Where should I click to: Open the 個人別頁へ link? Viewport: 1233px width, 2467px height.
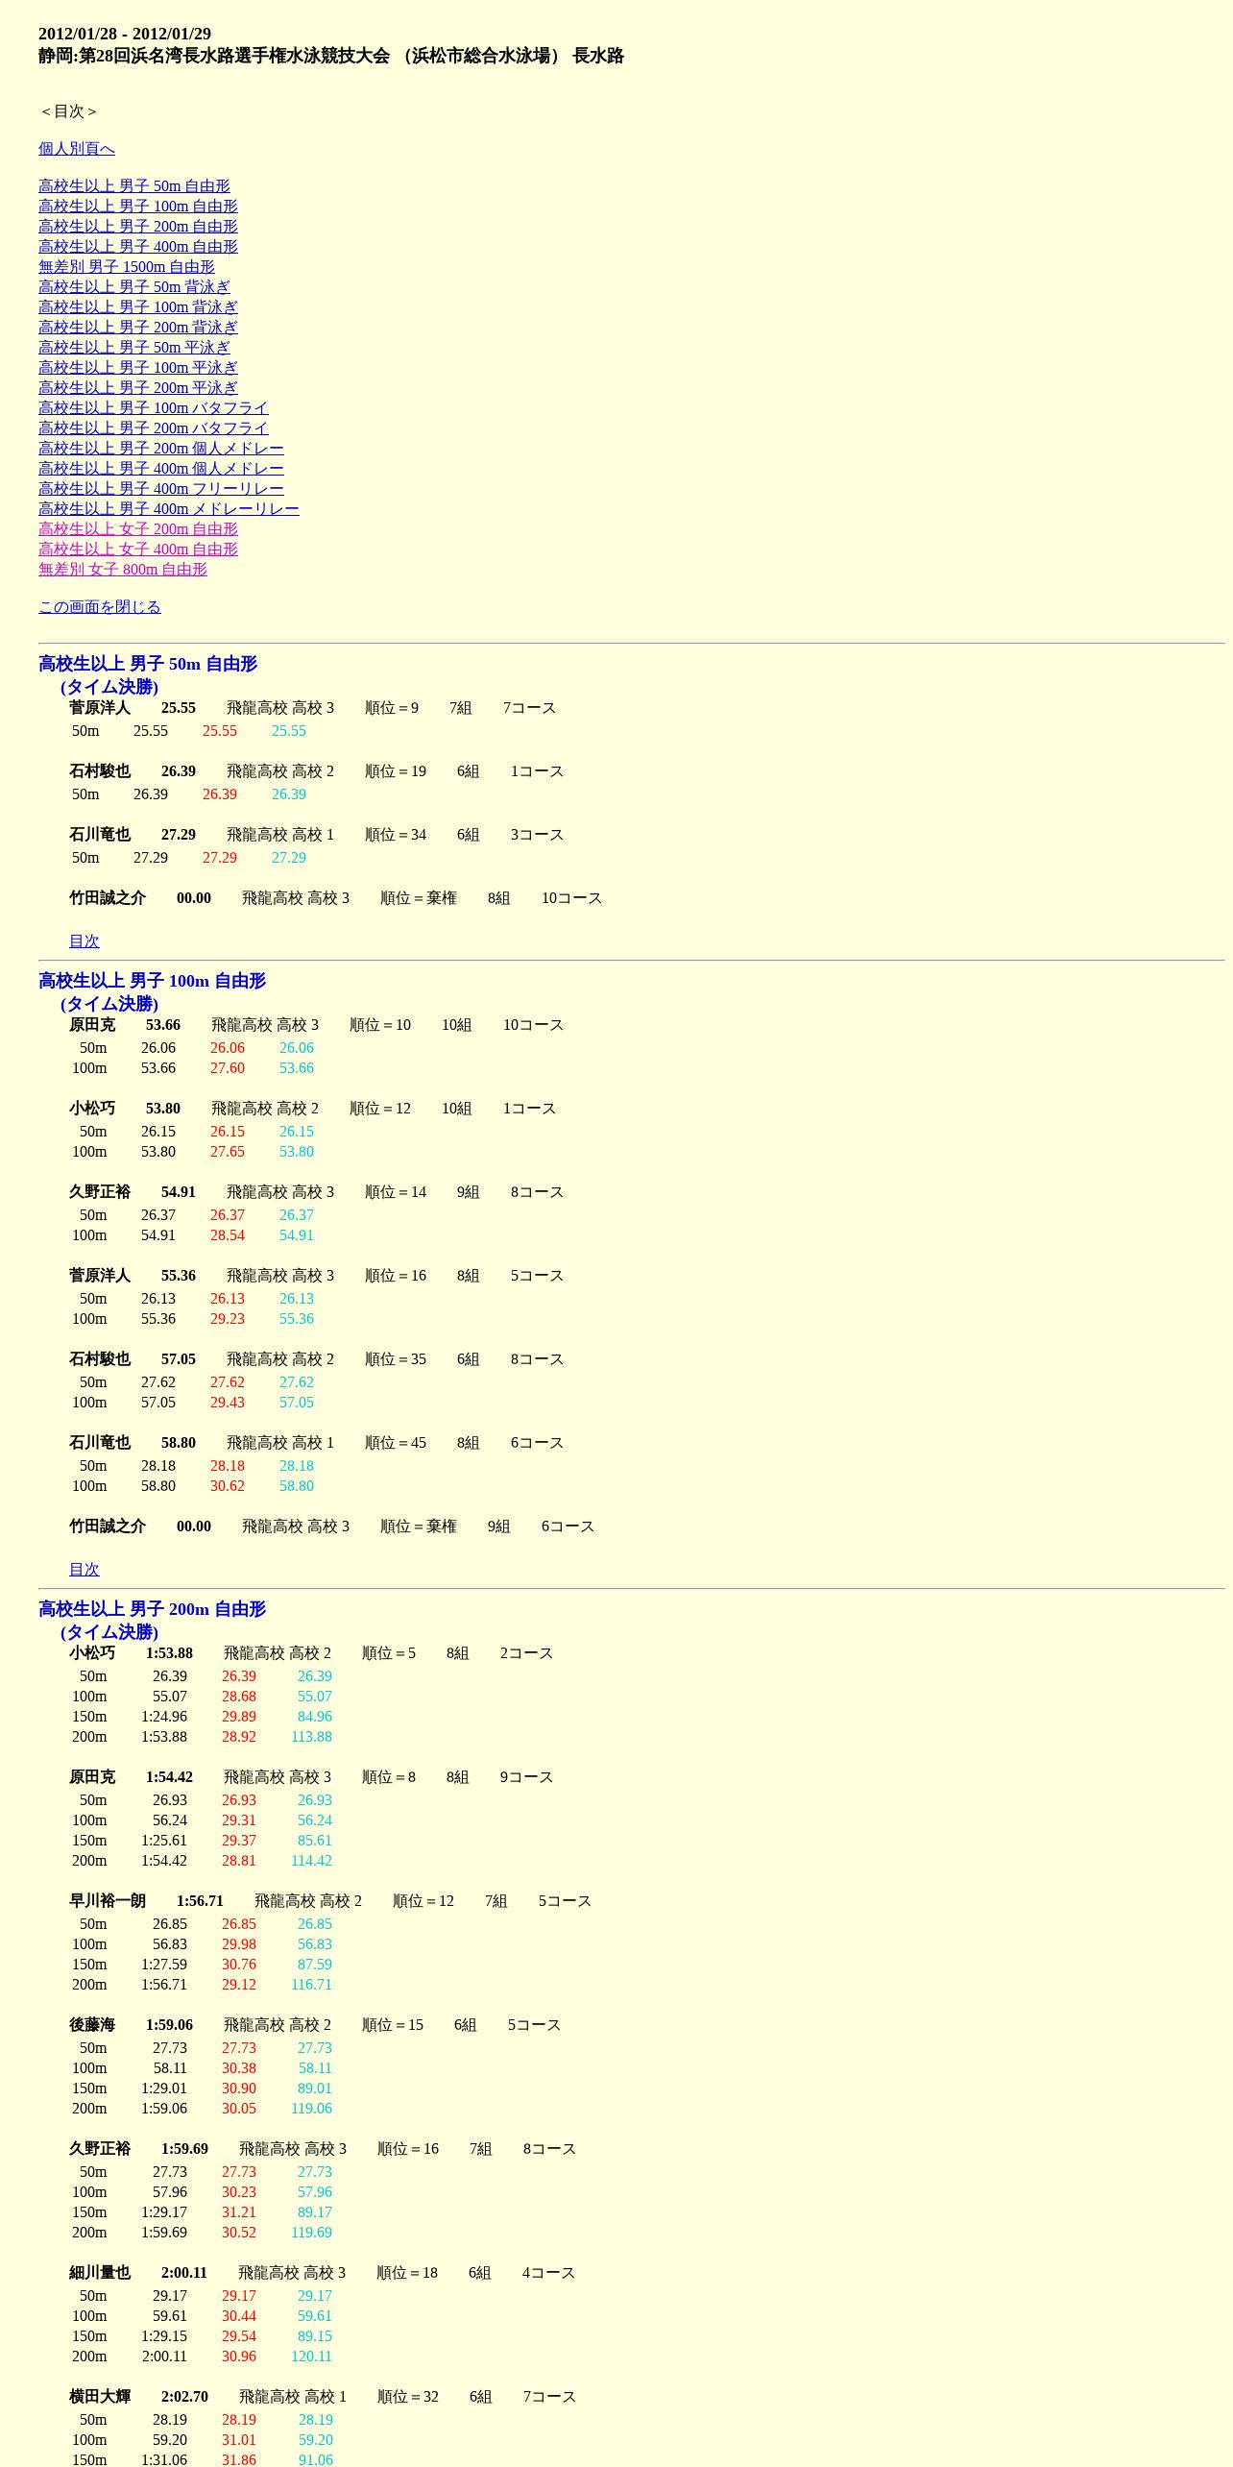[x=77, y=149]
